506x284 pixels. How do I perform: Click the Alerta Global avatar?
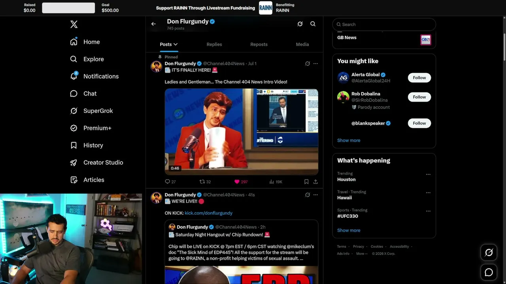pos(343,78)
